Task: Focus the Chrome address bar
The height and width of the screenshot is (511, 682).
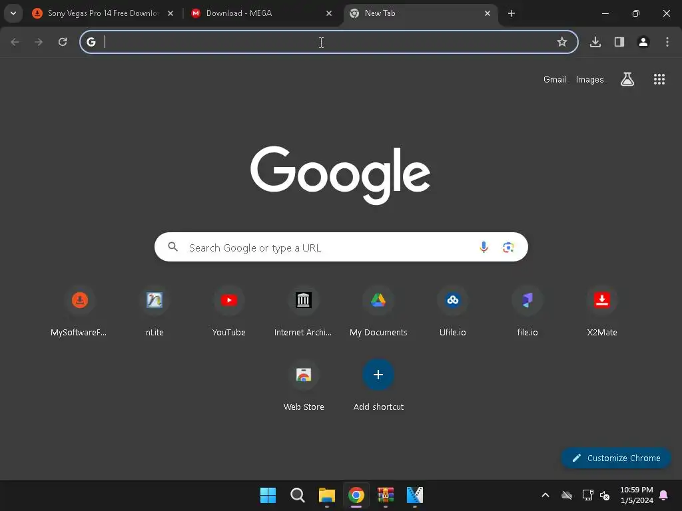Action: (329, 42)
